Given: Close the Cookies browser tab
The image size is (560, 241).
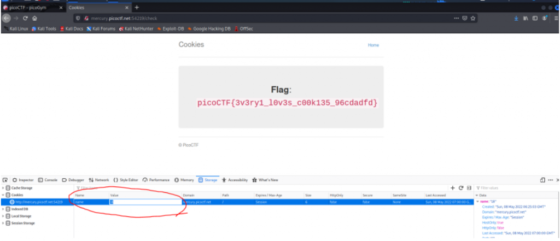Looking at the screenshot, I should [127, 8].
